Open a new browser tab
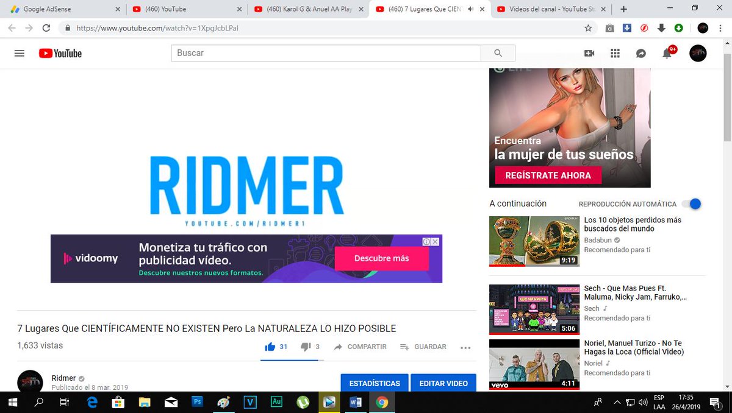The image size is (732, 413). [x=623, y=9]
